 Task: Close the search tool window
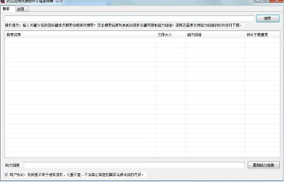coord(277,1)
